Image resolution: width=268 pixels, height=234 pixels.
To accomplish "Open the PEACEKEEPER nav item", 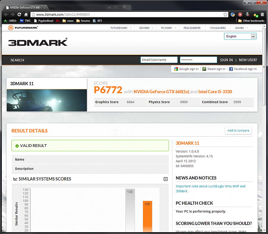I will (192, 28).
